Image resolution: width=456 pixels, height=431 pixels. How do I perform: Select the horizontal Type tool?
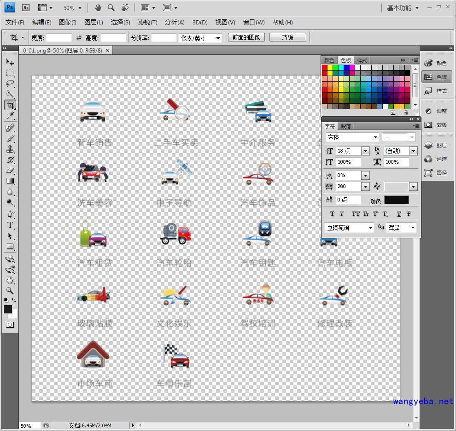[10, 225]
